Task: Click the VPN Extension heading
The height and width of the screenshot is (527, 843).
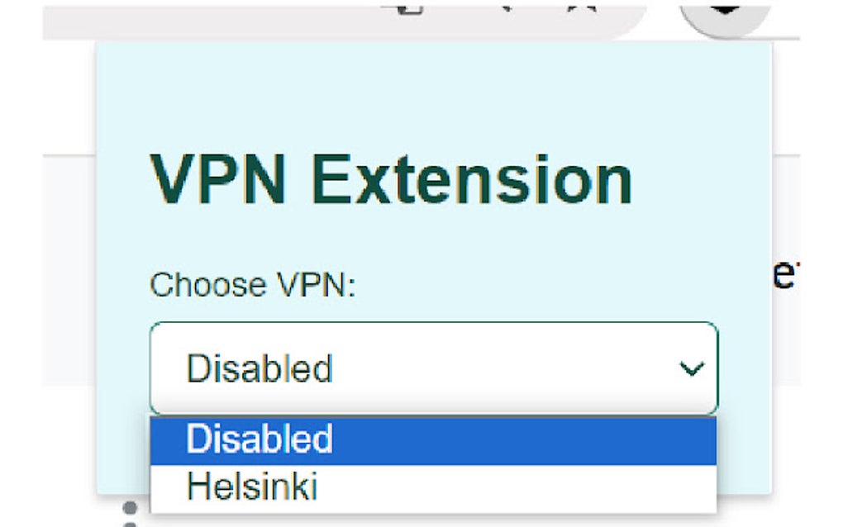Action: coord(391,178)
